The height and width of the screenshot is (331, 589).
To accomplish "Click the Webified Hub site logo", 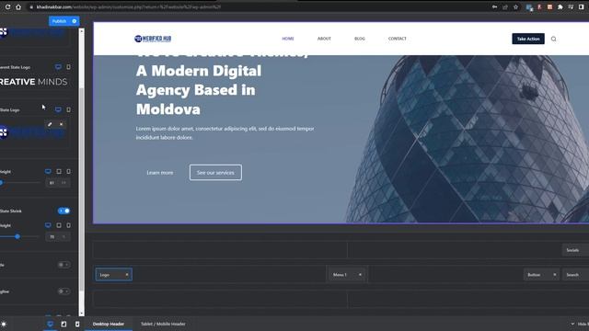I will pos(153,39).
